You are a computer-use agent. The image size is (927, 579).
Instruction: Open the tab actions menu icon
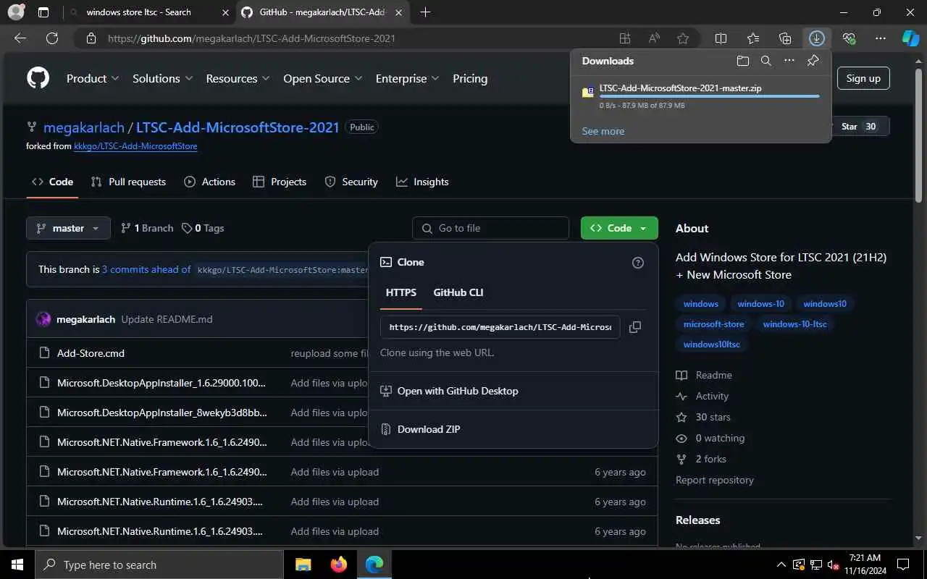(x=43, y=12)
